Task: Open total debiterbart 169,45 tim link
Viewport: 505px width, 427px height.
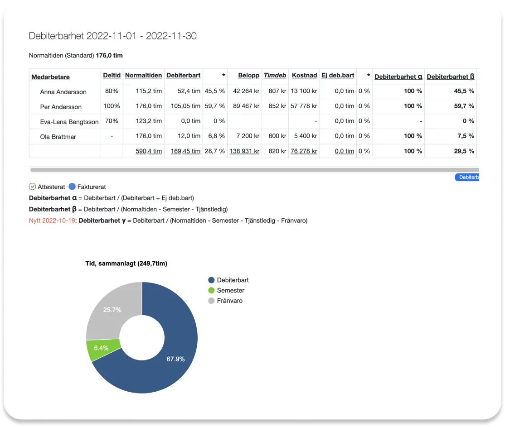Action: pyautogui.click(x=185, y=151)
